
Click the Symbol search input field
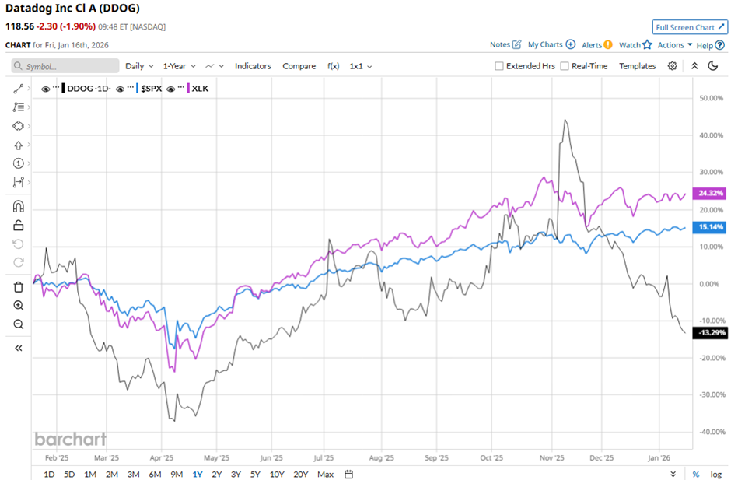tap(65, 66)
